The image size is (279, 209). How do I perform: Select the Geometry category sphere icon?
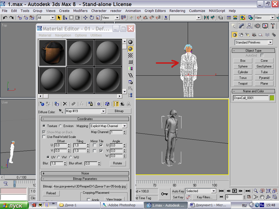[235, 35]
